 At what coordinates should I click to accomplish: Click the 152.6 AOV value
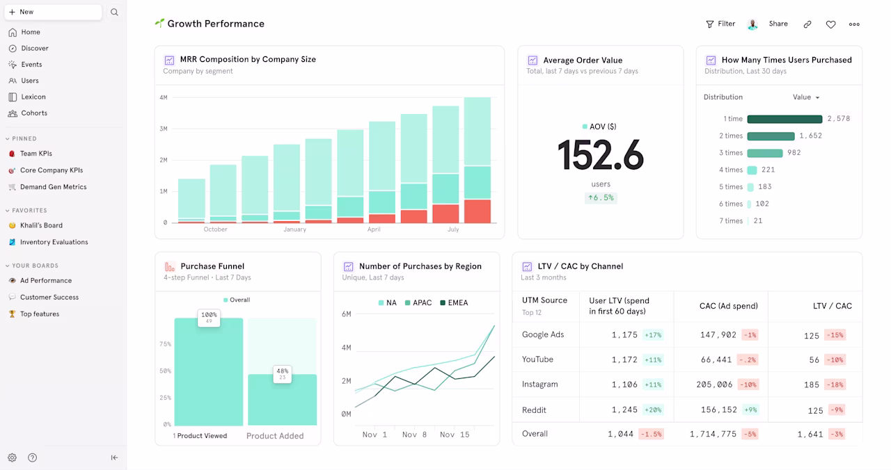[600, 154]
